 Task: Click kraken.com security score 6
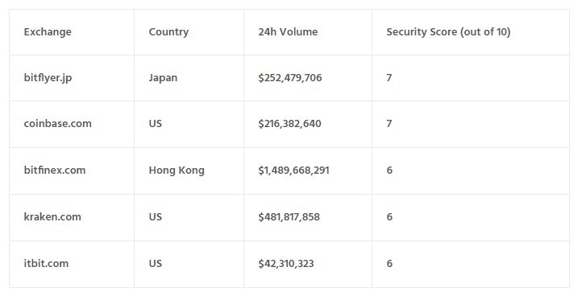coord(389,216)
